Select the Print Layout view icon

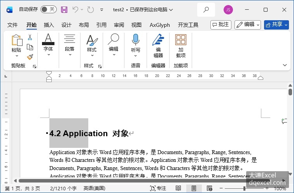pos(194,188)
